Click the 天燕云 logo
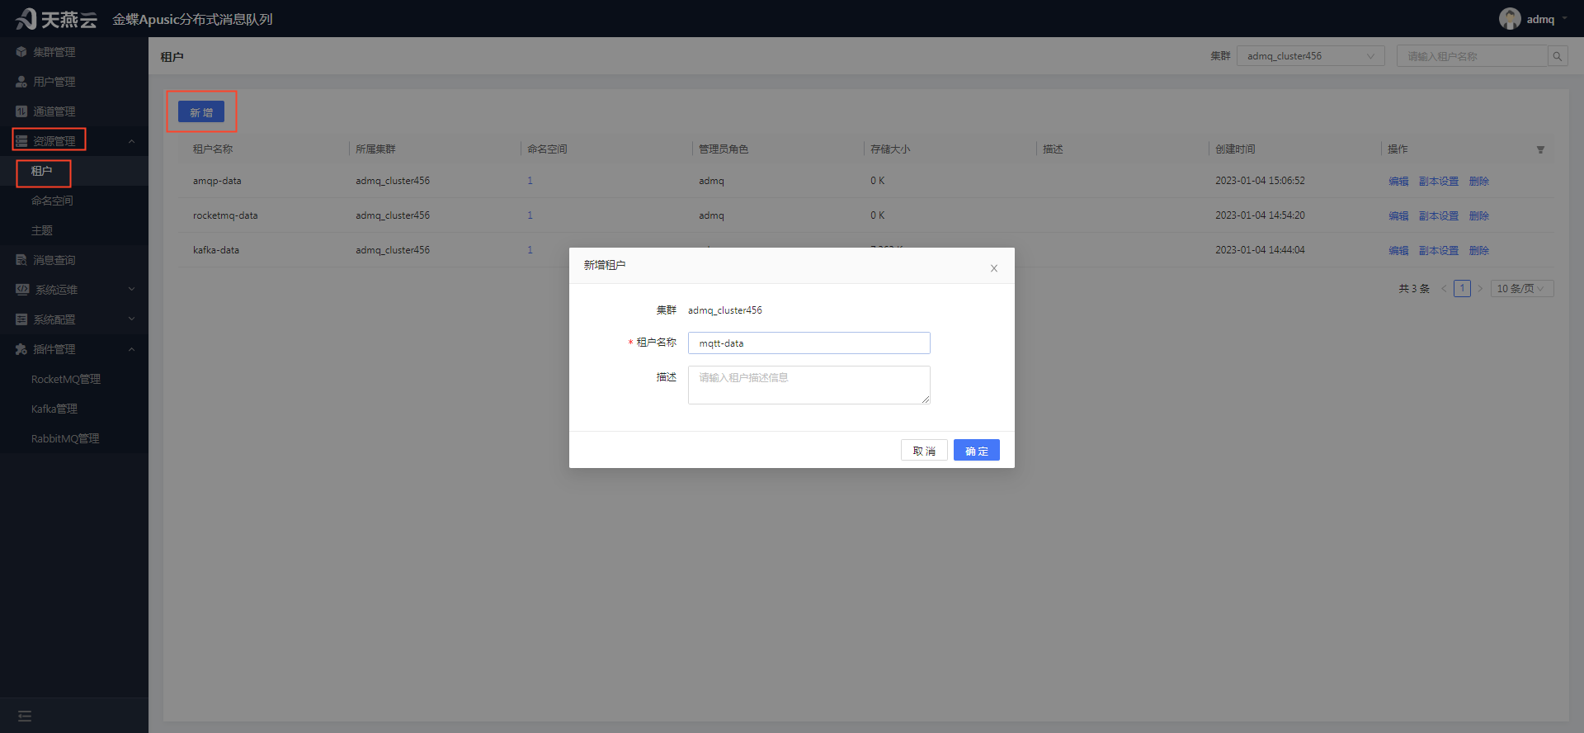 click(56, 19)
